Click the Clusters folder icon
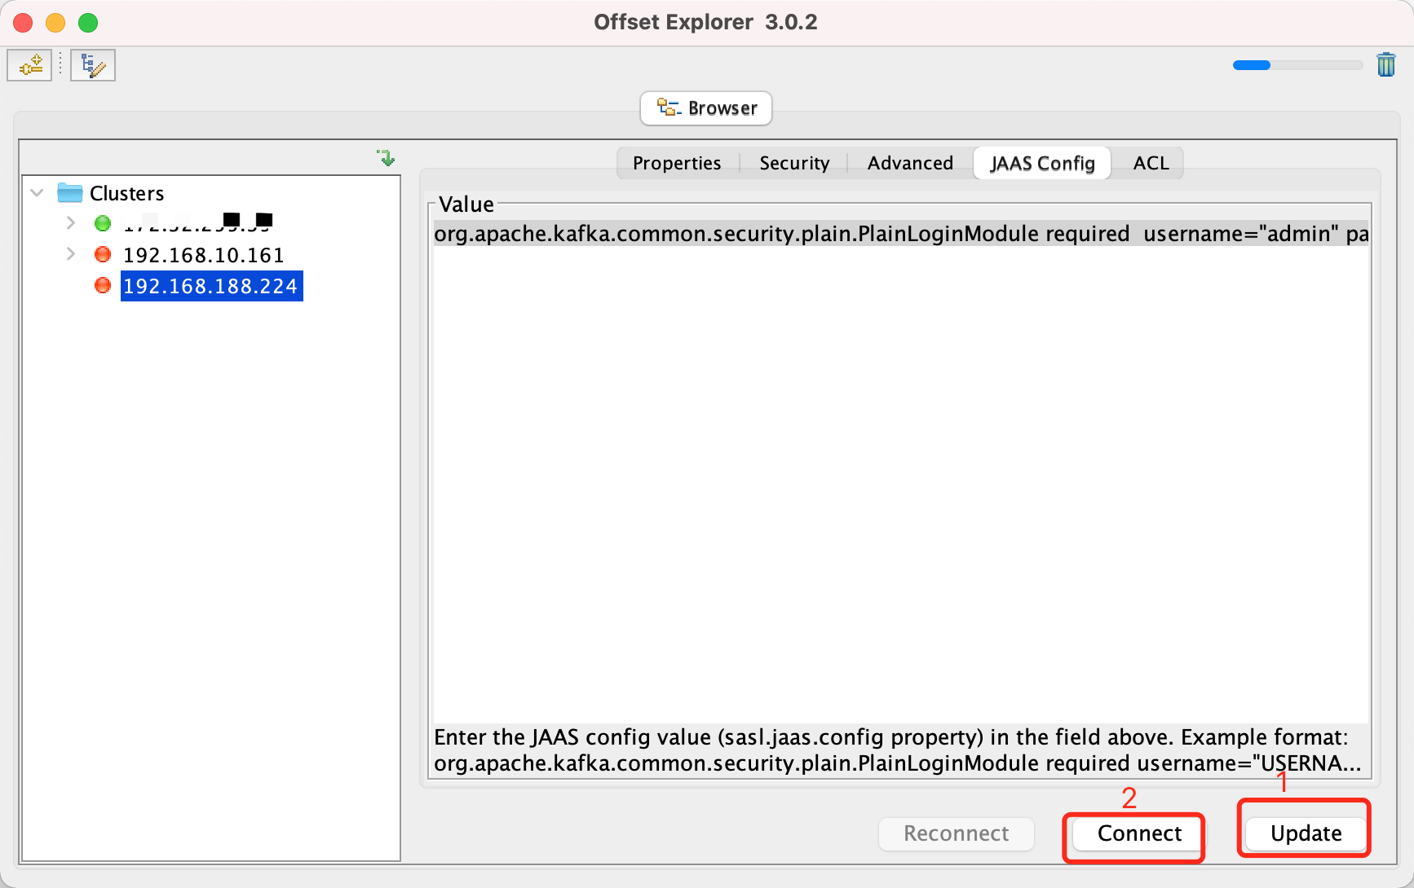The image size is (1414, 888). click(x=70, y=193)
